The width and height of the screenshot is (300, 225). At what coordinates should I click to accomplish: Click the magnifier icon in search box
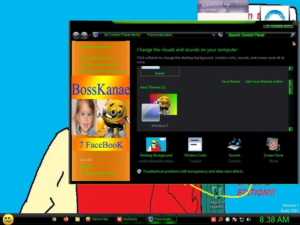pyautogui.click(x=292, y=35)
